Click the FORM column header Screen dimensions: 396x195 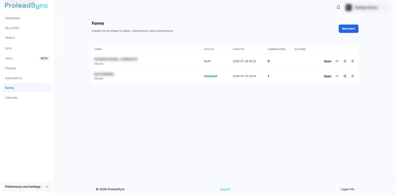[x=98, y=49]
